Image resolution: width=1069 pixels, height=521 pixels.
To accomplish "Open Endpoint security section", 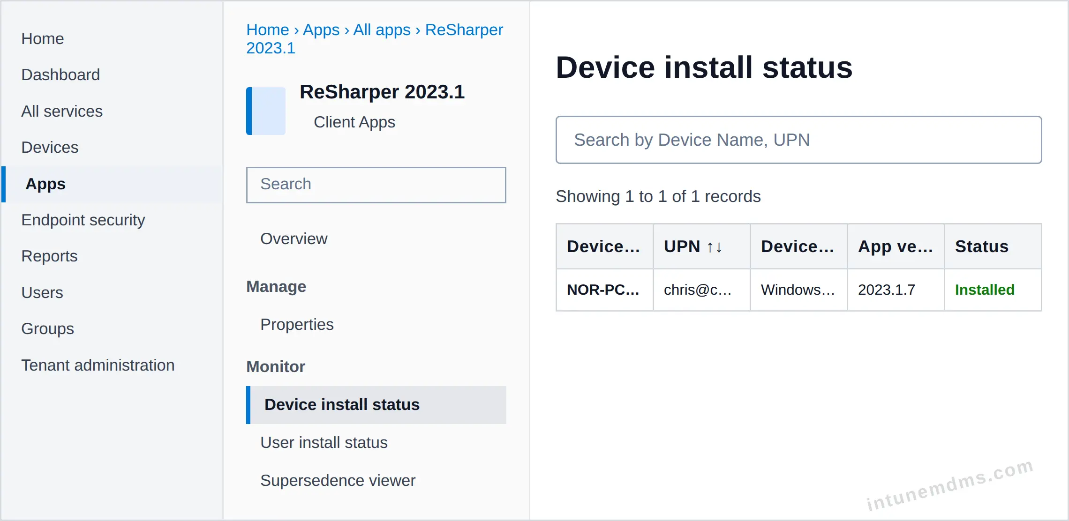I will pyautogui.click(x=83, y=220).
